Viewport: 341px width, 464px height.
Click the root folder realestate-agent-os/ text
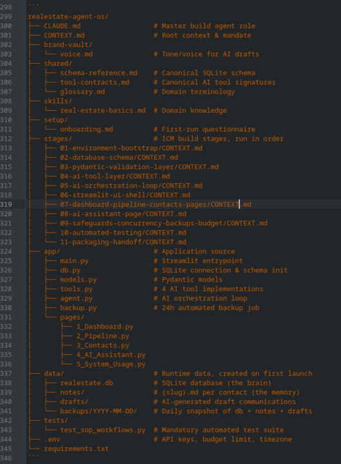(68, 17)
